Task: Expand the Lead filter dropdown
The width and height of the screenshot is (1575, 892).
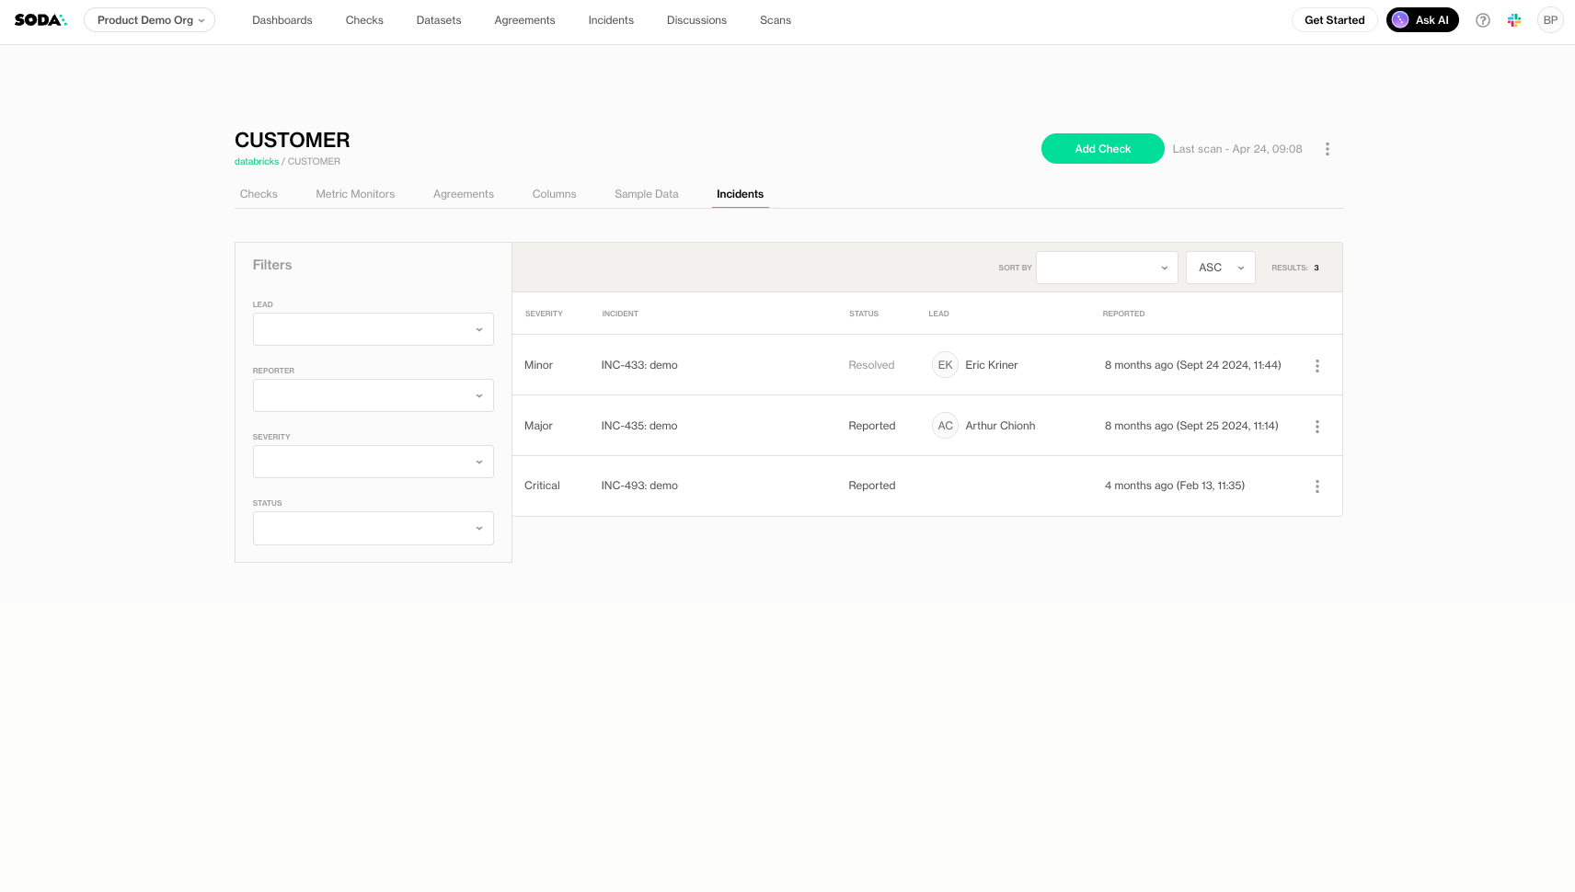Action: (x=373, y=329)
